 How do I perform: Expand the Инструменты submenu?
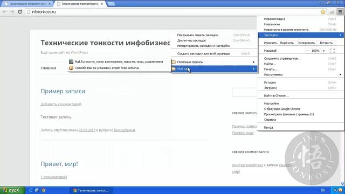point(301,74)
